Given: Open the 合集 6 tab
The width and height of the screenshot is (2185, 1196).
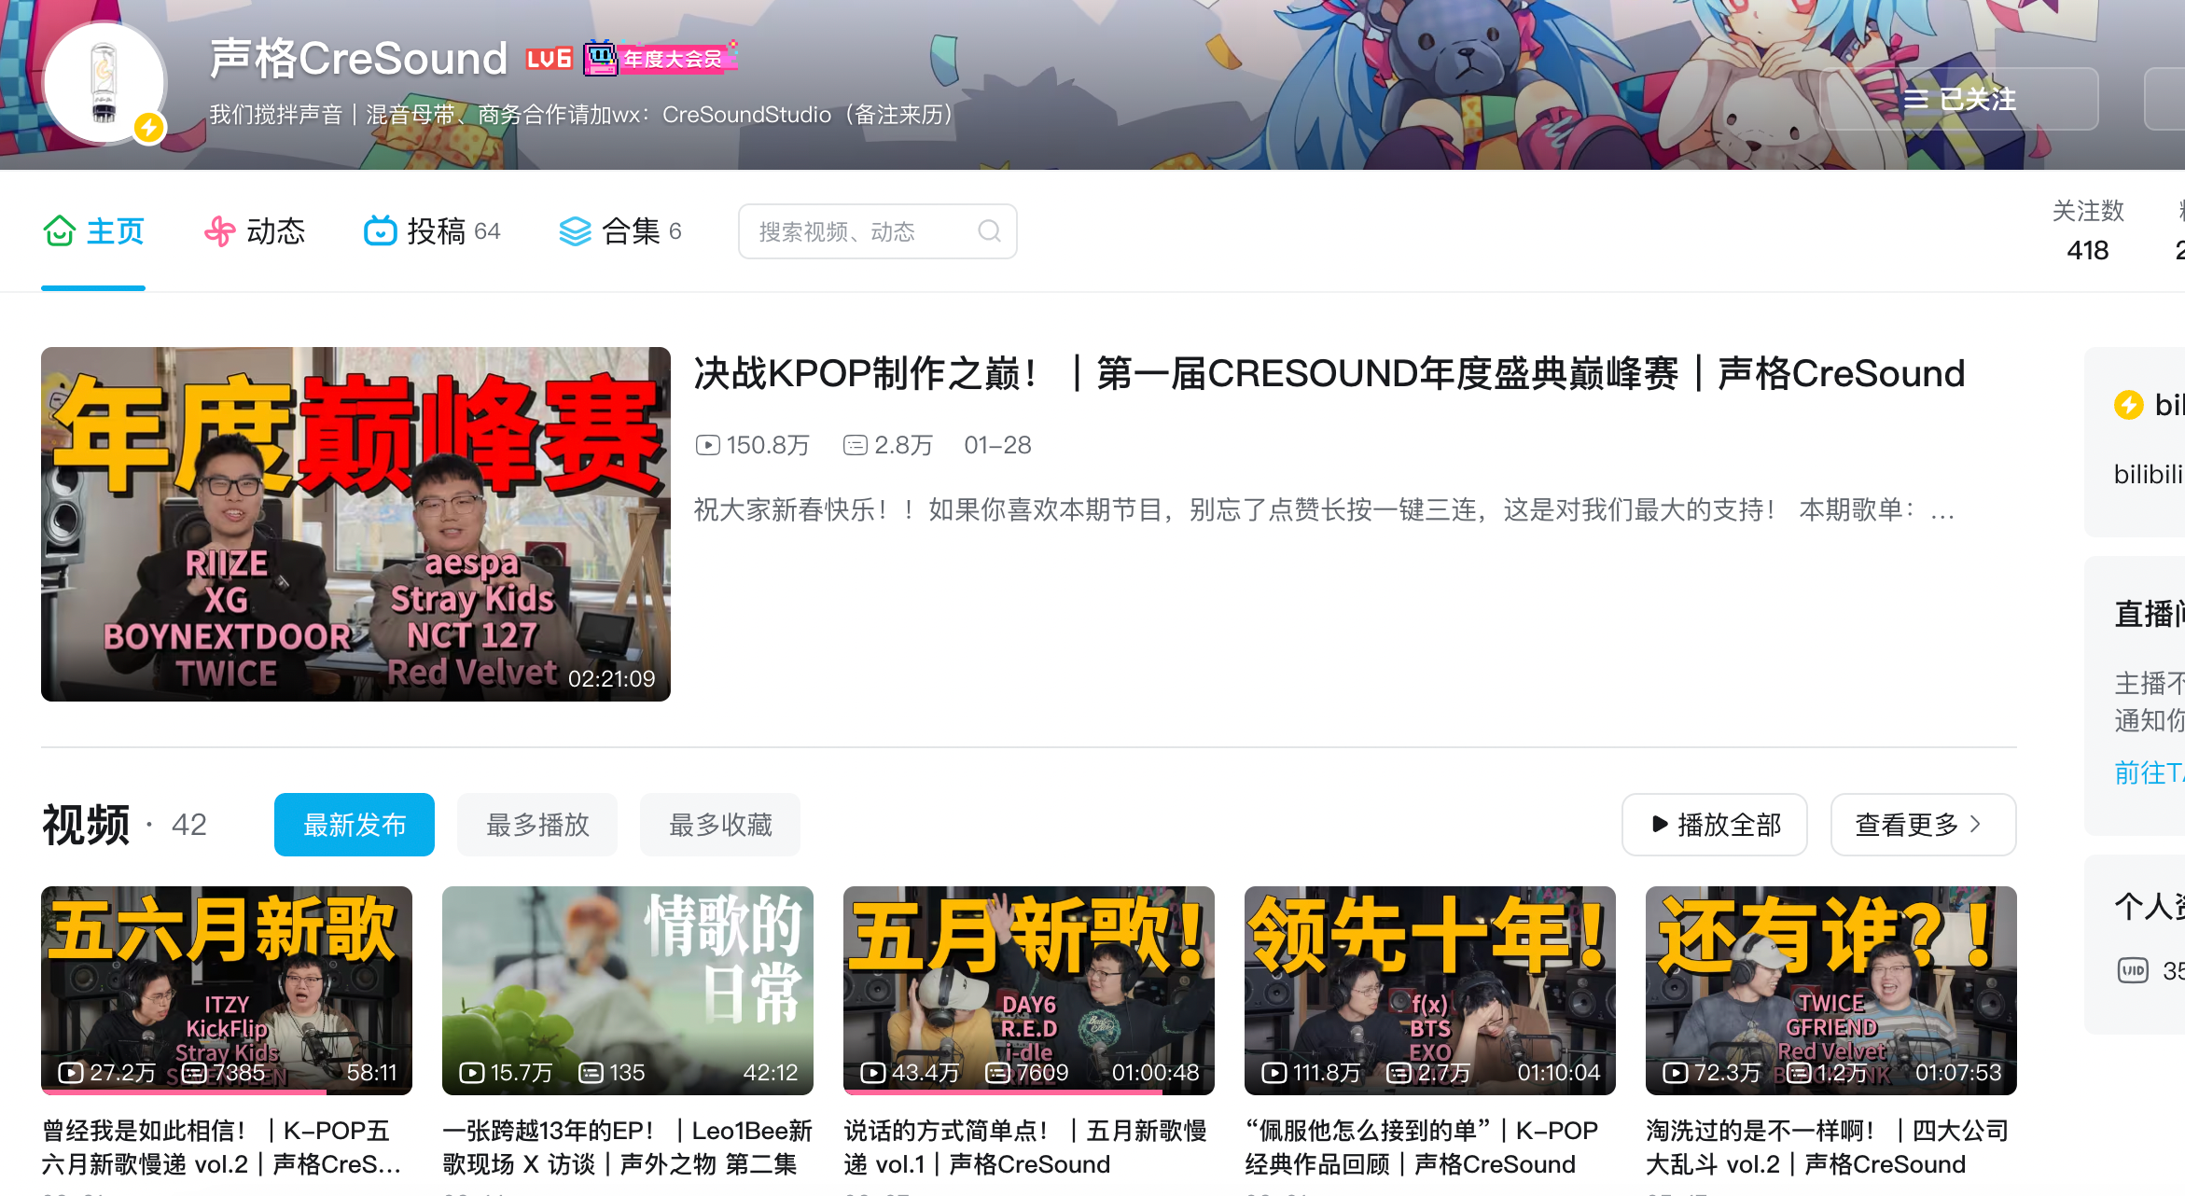Looking at the screenshot, I should point(620,231).
